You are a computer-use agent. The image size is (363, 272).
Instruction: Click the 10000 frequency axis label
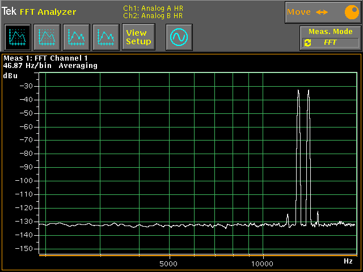[x=263, y=264]
